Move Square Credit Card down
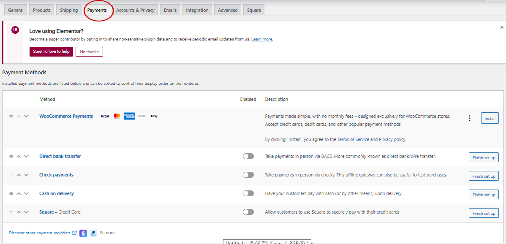506x244 pixels. (27, 212)
